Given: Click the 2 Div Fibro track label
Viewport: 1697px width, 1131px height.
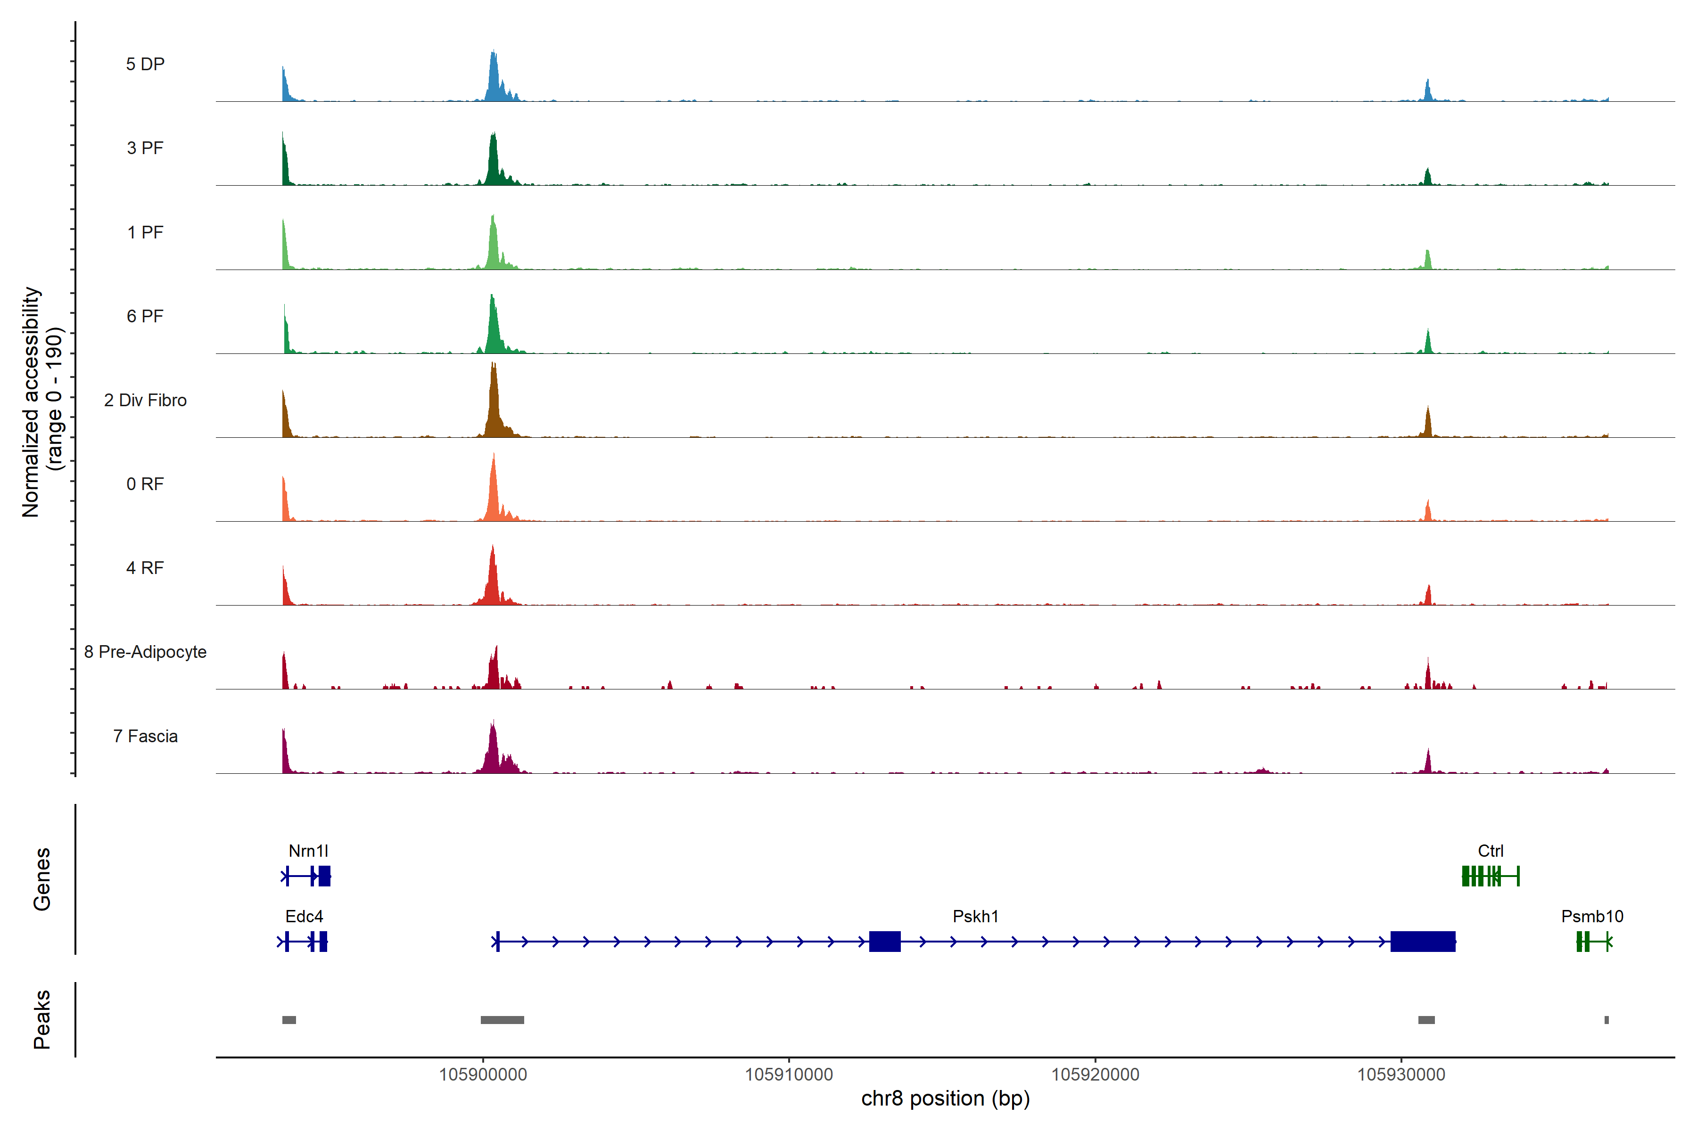Looking at the screenshot, I should [x=145, y=400].
